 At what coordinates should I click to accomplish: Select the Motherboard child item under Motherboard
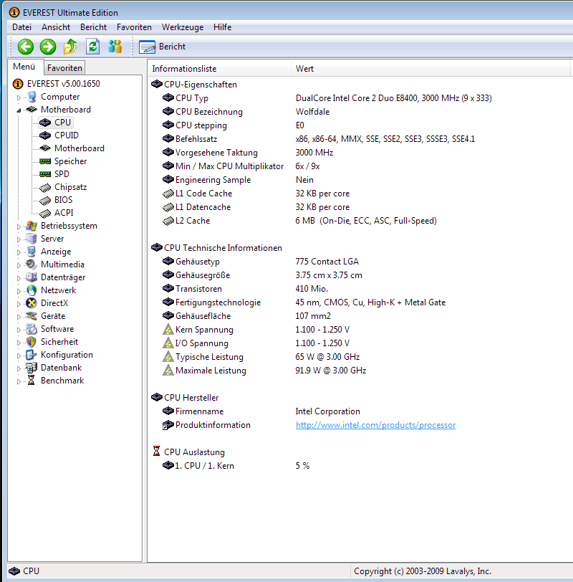click(80, 148)
